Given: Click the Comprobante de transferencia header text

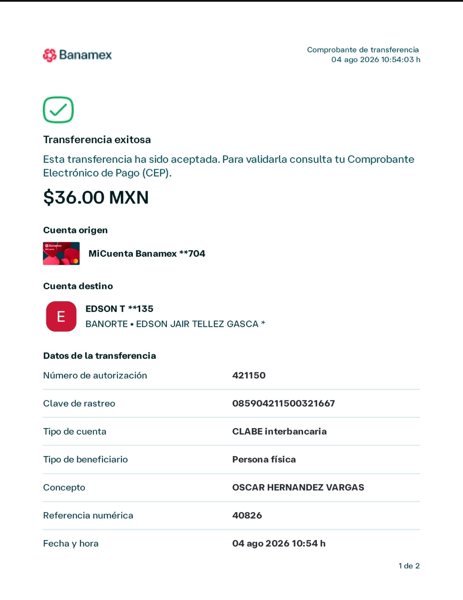Looking at the screenshot, I should [x=363, y=50].
